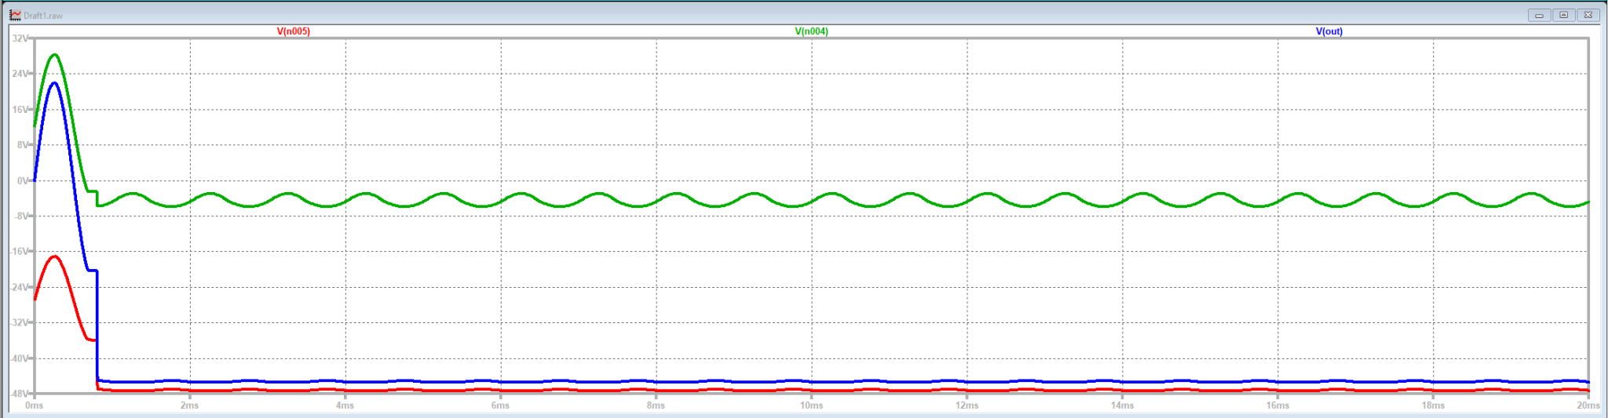Click the 16V vertical axis label
Viewport: 1608px width, 418px height.
[21, 110]
